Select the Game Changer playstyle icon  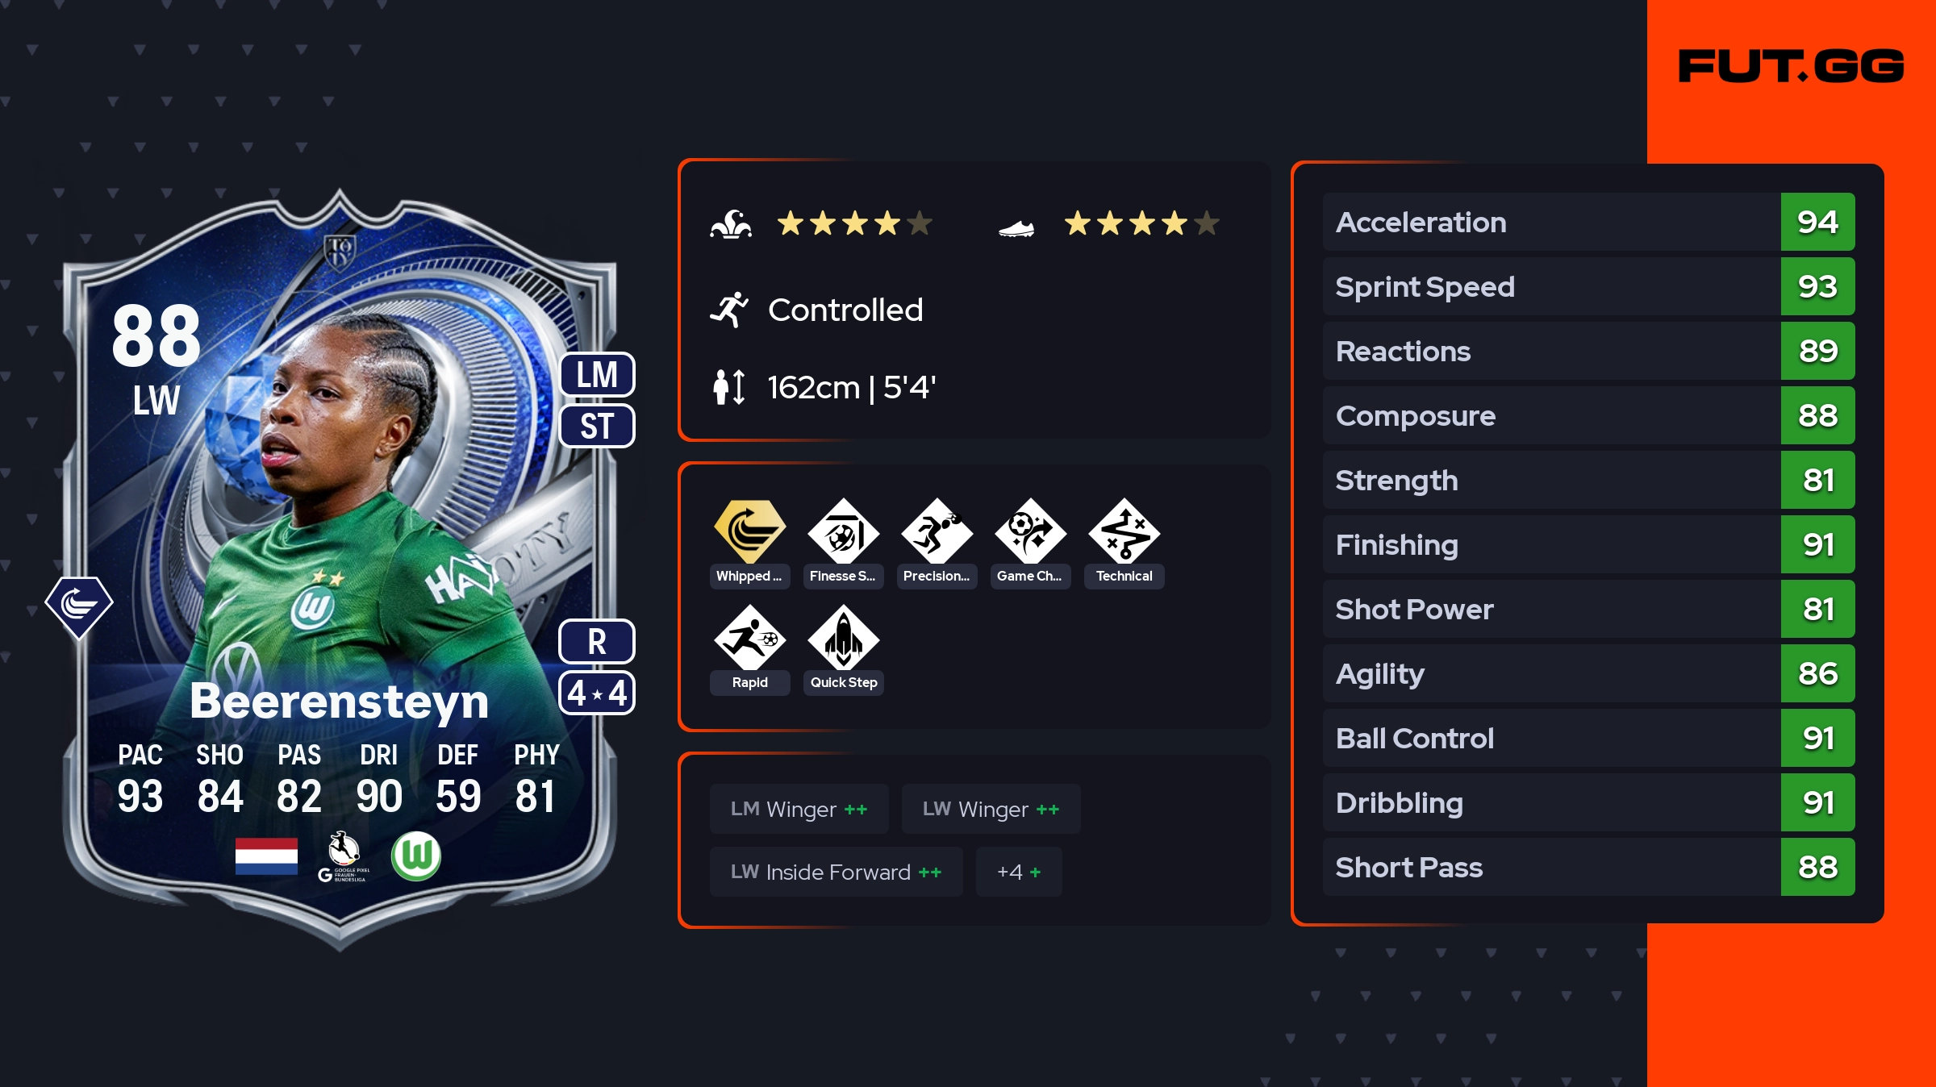[1031, 531]
